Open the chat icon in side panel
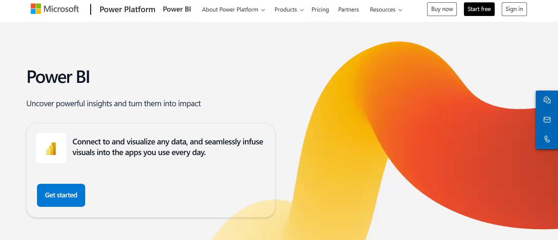 click(x=547, y=100)
